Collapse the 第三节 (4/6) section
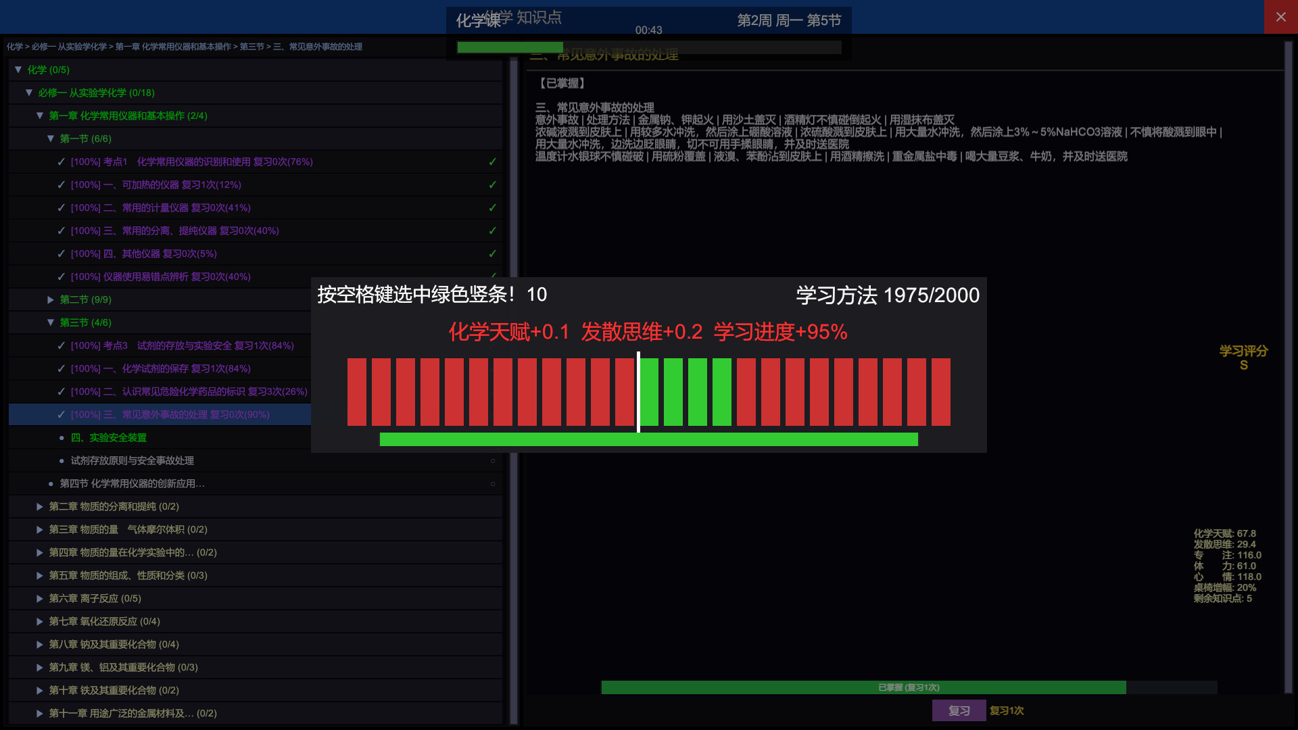Screen dimensions: 1298x730 [51, 322]
